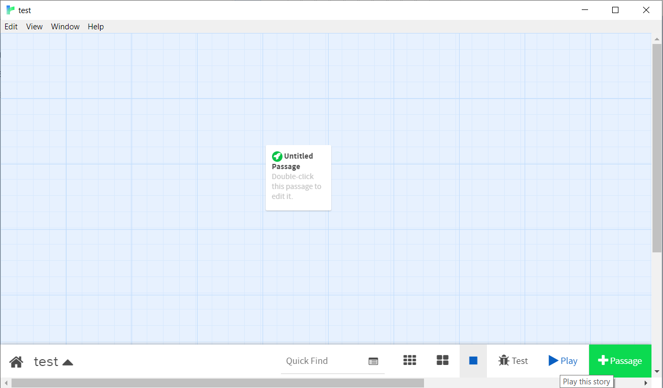Toggle the highlight passages icon beside Quick Find

(373, 361)
